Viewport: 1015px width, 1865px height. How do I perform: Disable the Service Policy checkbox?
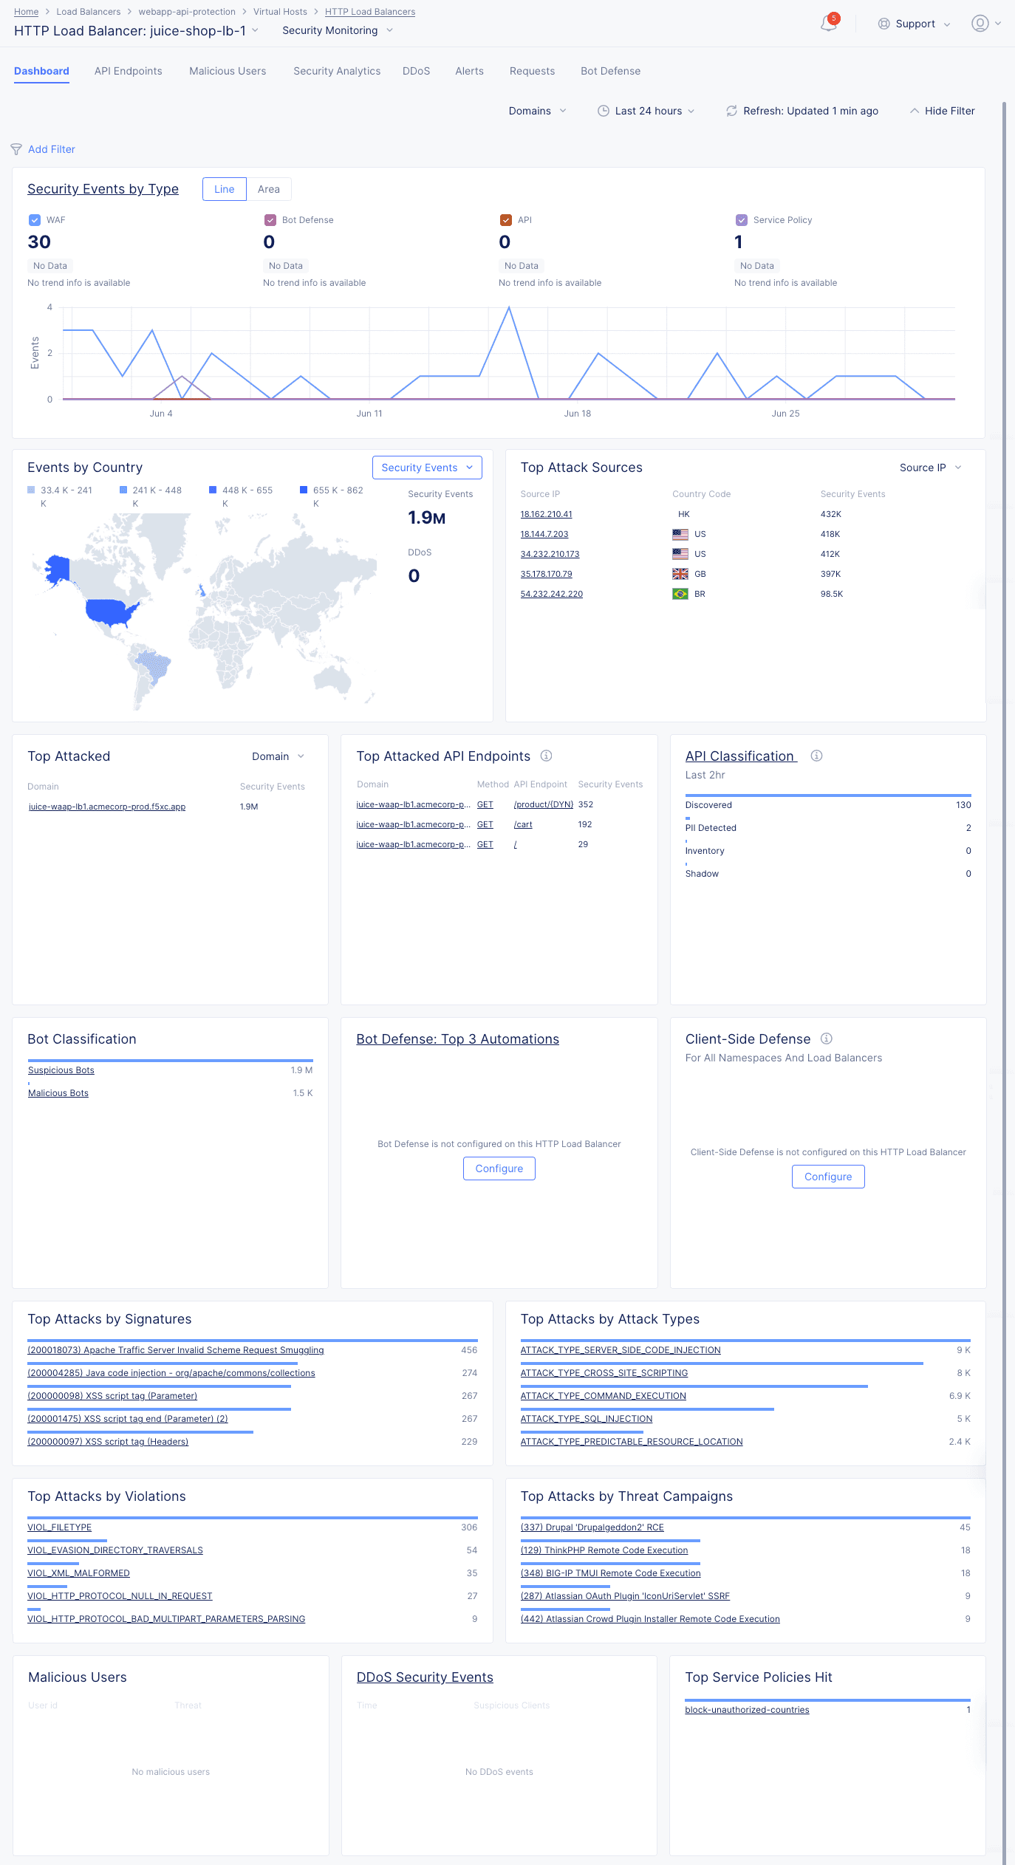741,220
